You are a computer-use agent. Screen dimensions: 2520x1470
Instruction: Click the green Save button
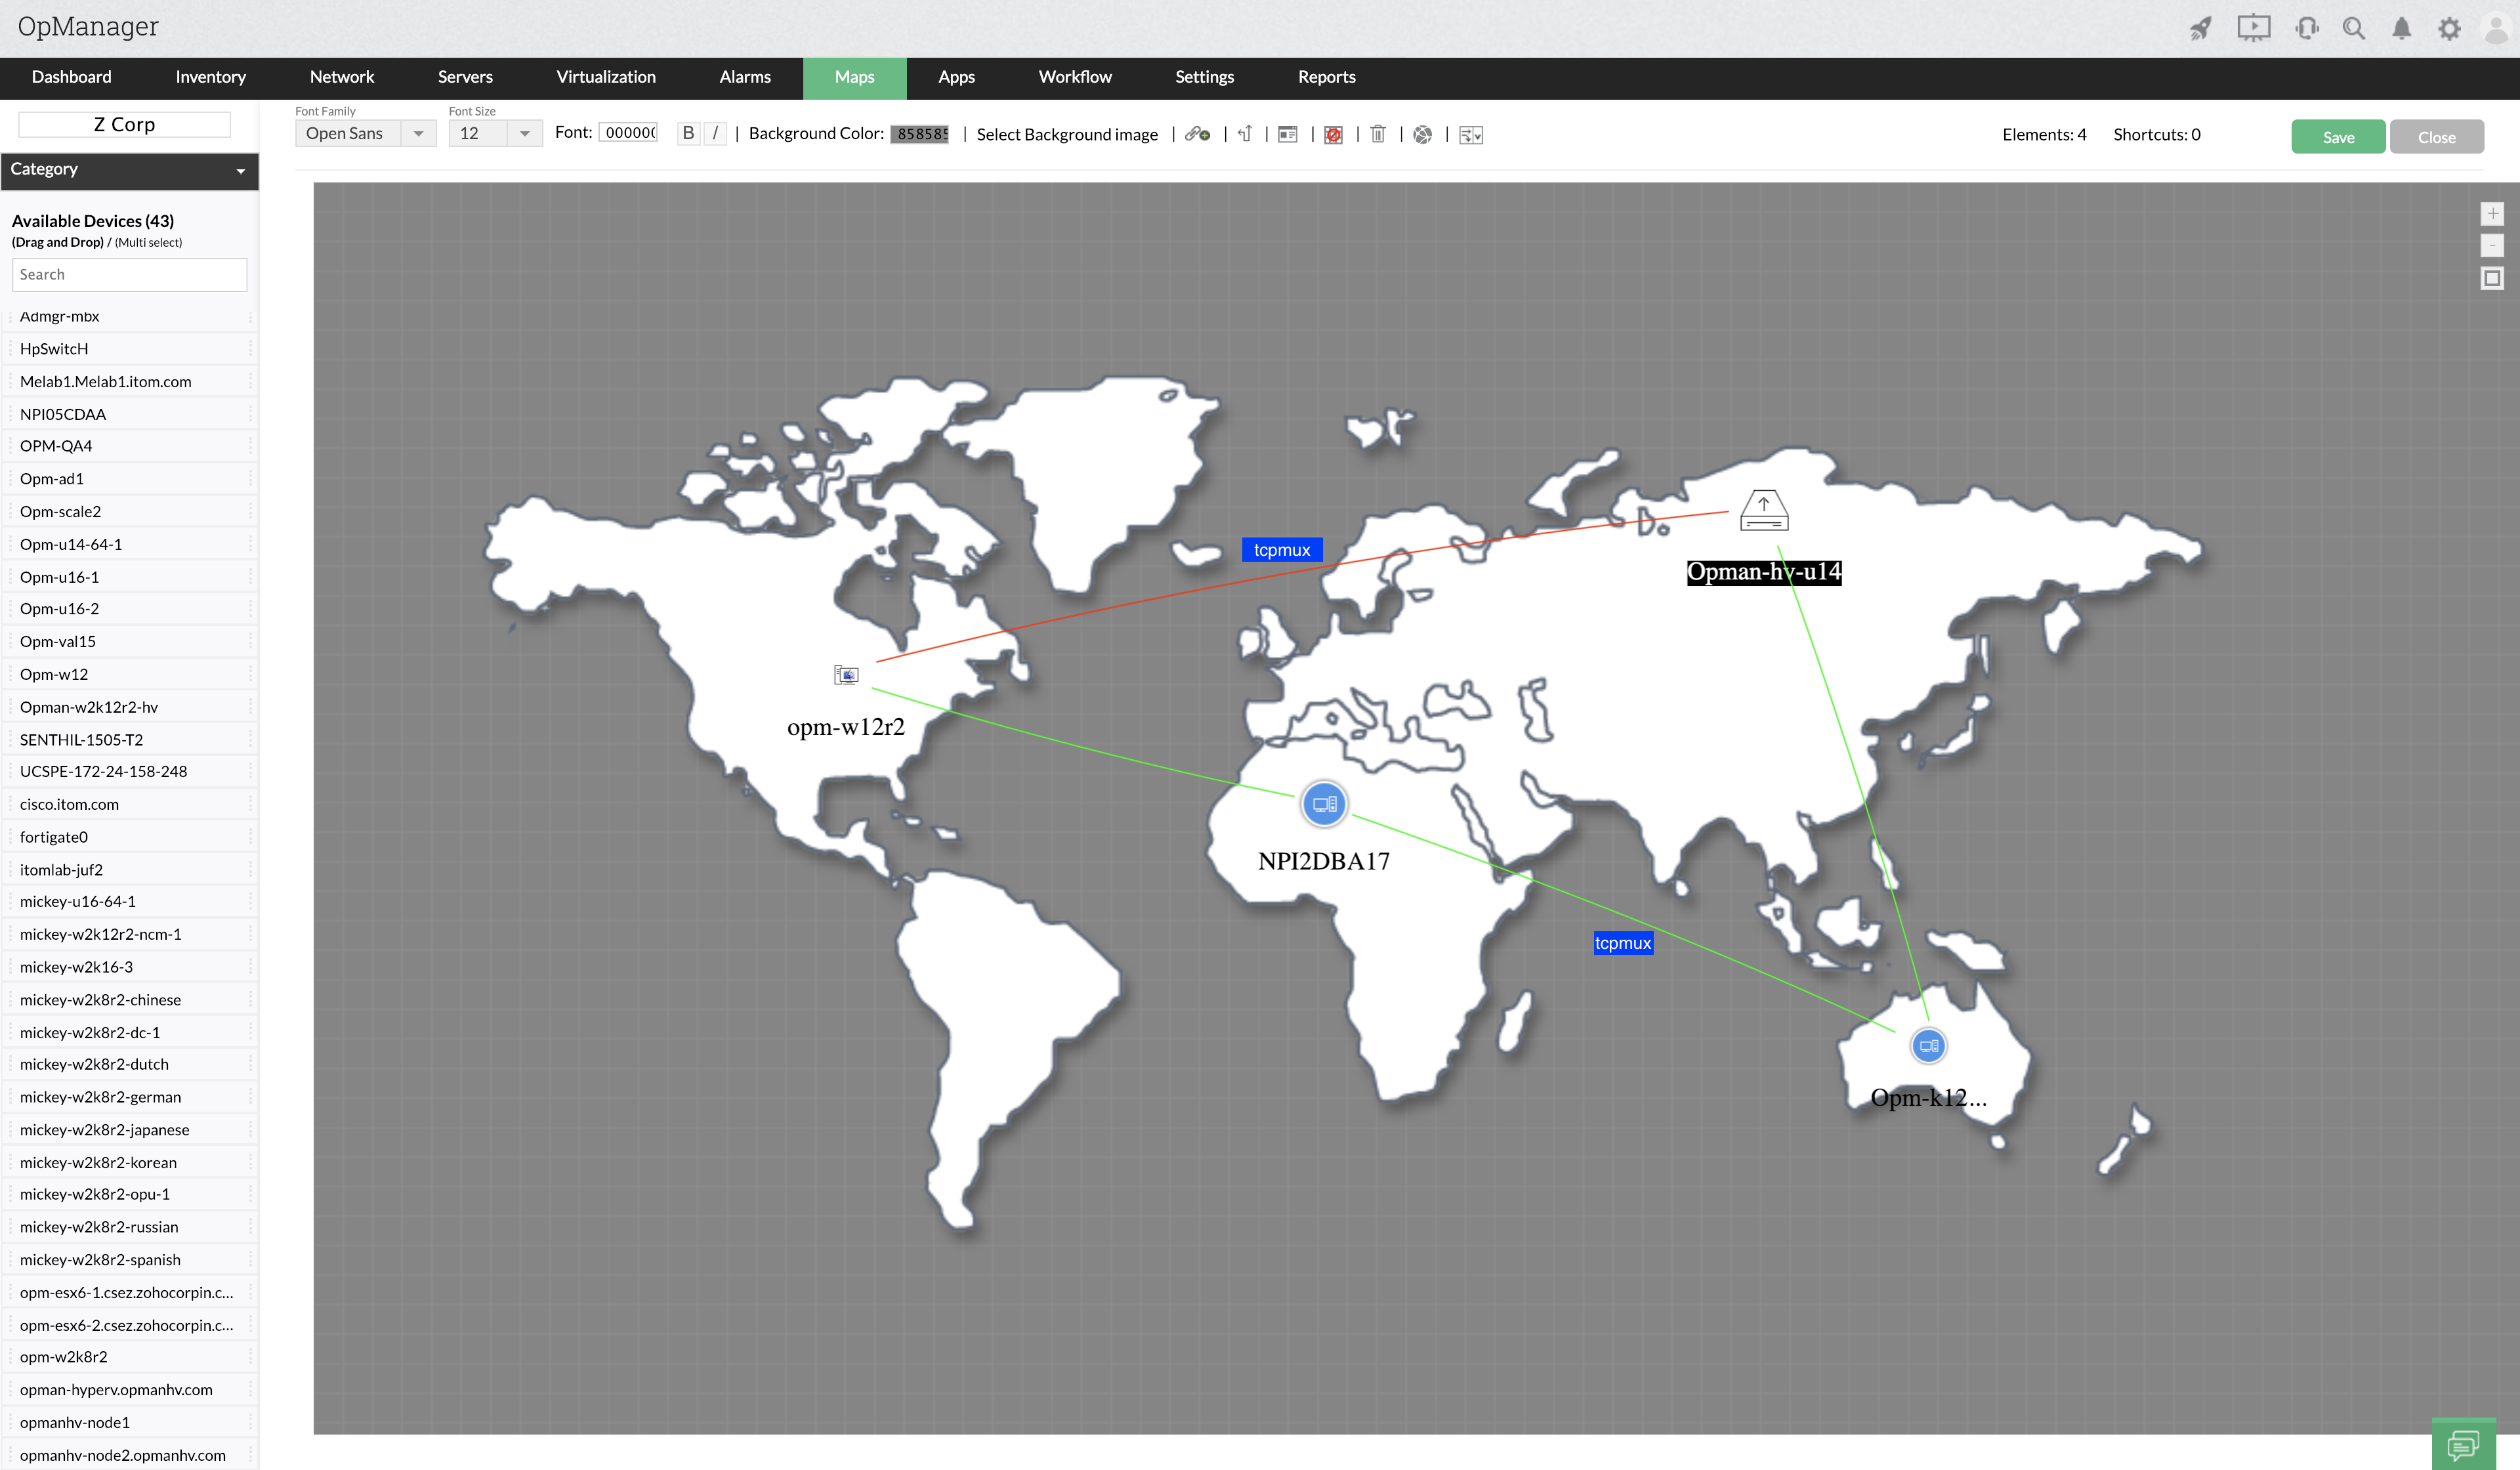(2337, 137)
